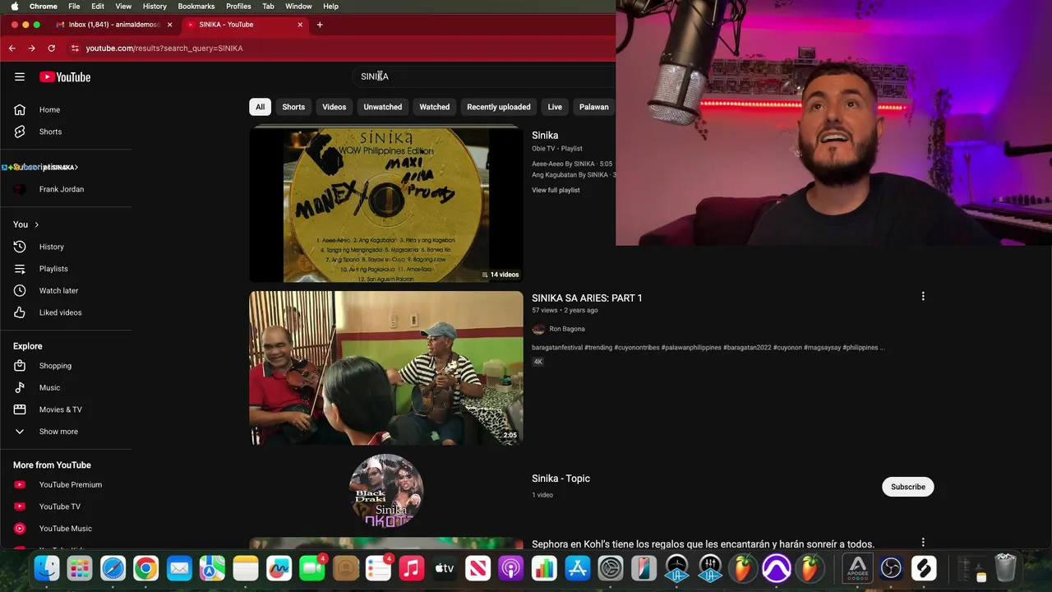Open the Profiles menu

click(x=238, y=6)
